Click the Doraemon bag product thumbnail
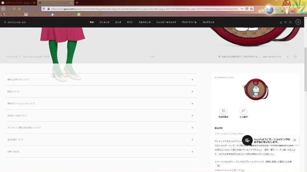Image resolution: width=307 pixels, height=172 pixels. point(256,89)
